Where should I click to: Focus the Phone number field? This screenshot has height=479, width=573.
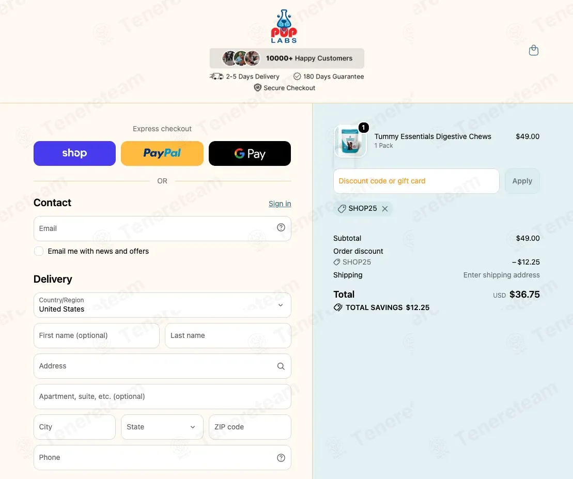(x=162, y=457)
